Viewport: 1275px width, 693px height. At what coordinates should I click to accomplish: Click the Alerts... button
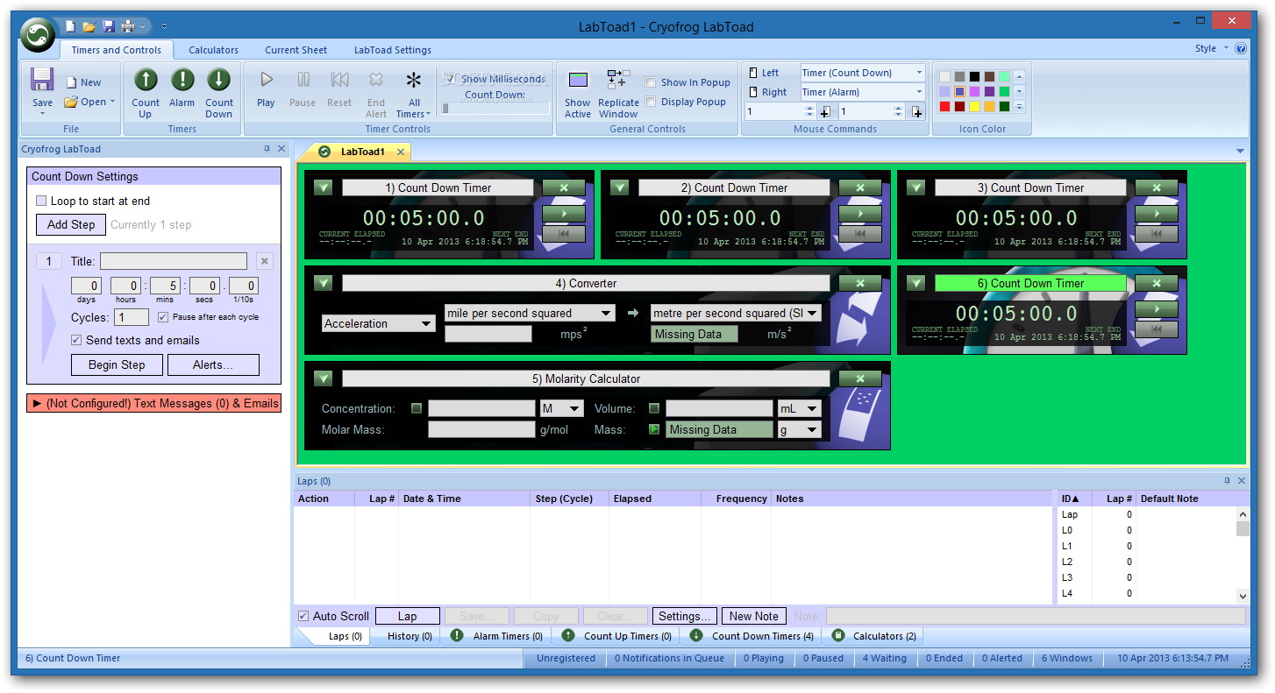(213, 364)
